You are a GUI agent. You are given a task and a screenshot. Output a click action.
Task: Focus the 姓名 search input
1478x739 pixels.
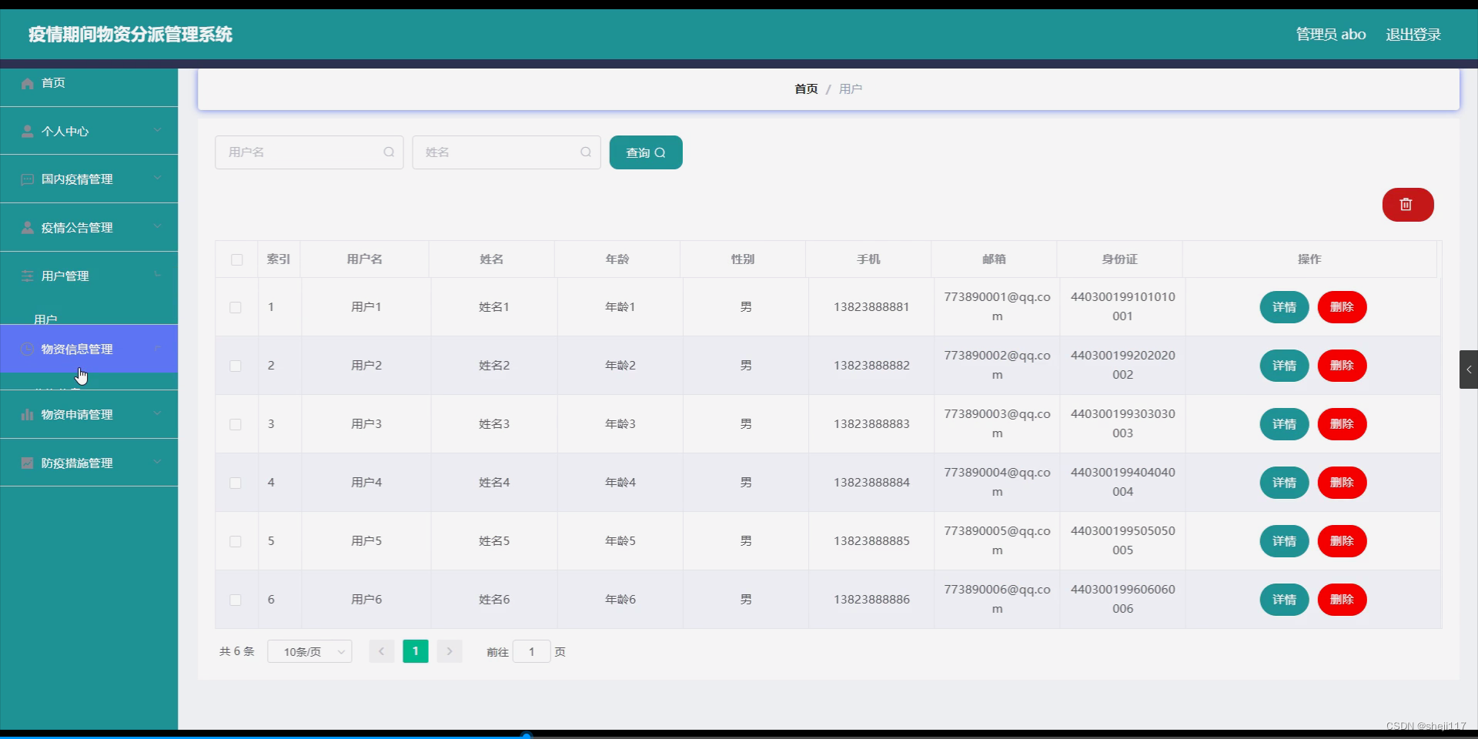click(x=507, y=152)
